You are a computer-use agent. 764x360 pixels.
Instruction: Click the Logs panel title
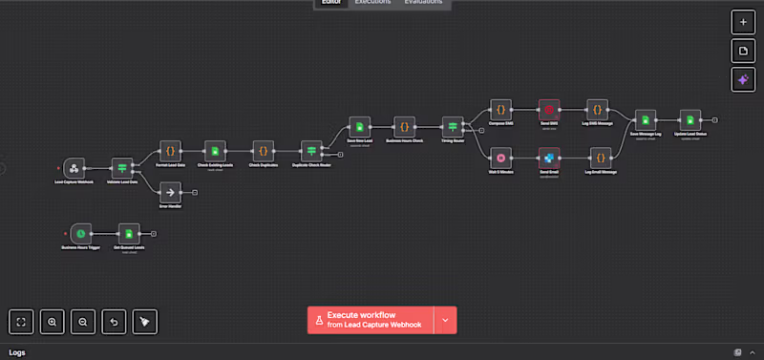pos(17,352)
